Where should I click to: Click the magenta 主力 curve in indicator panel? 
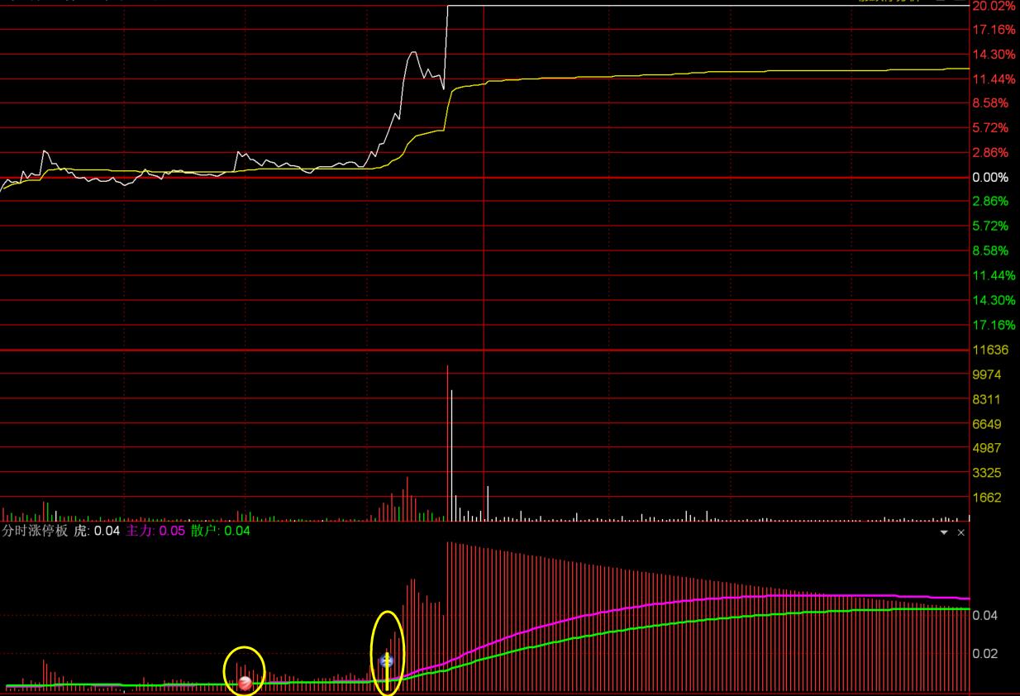pos(661,603)
